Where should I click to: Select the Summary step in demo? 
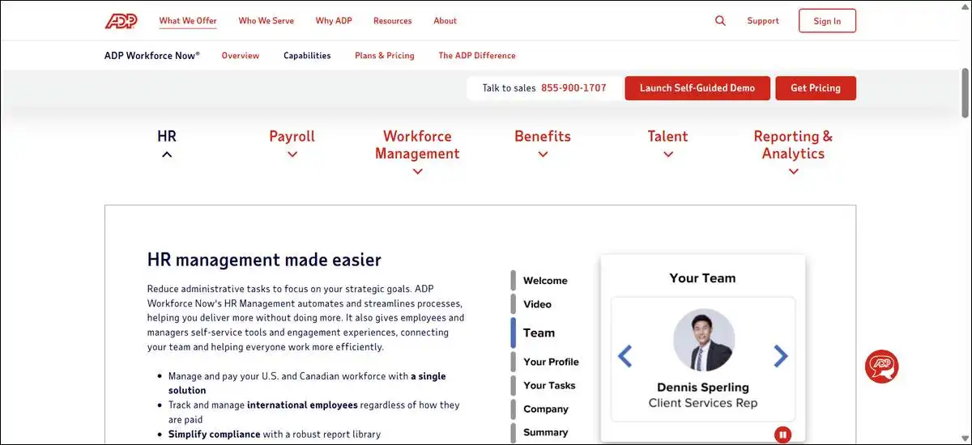coord(545,432)
